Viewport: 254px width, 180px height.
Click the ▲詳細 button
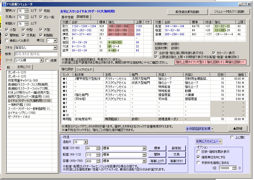point(238,128)
